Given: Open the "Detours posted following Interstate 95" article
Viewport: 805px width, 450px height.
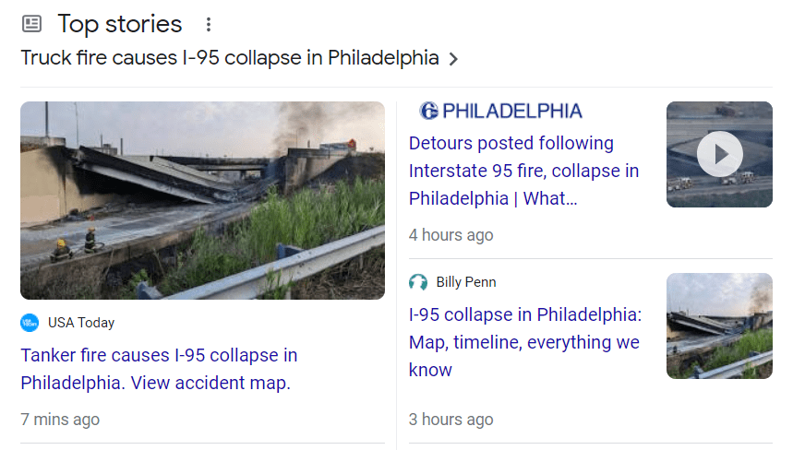Looking at the screenshot, I should pos(523,171).
